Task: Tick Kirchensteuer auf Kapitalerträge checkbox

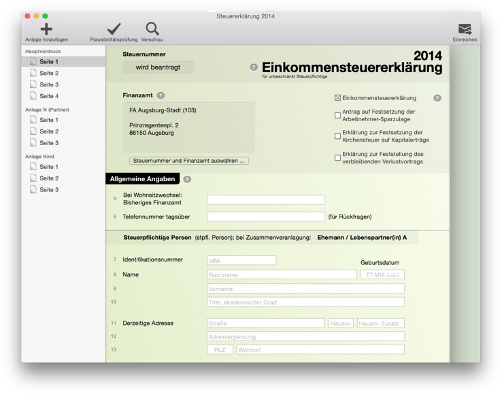Action: [x=337, y=136]
